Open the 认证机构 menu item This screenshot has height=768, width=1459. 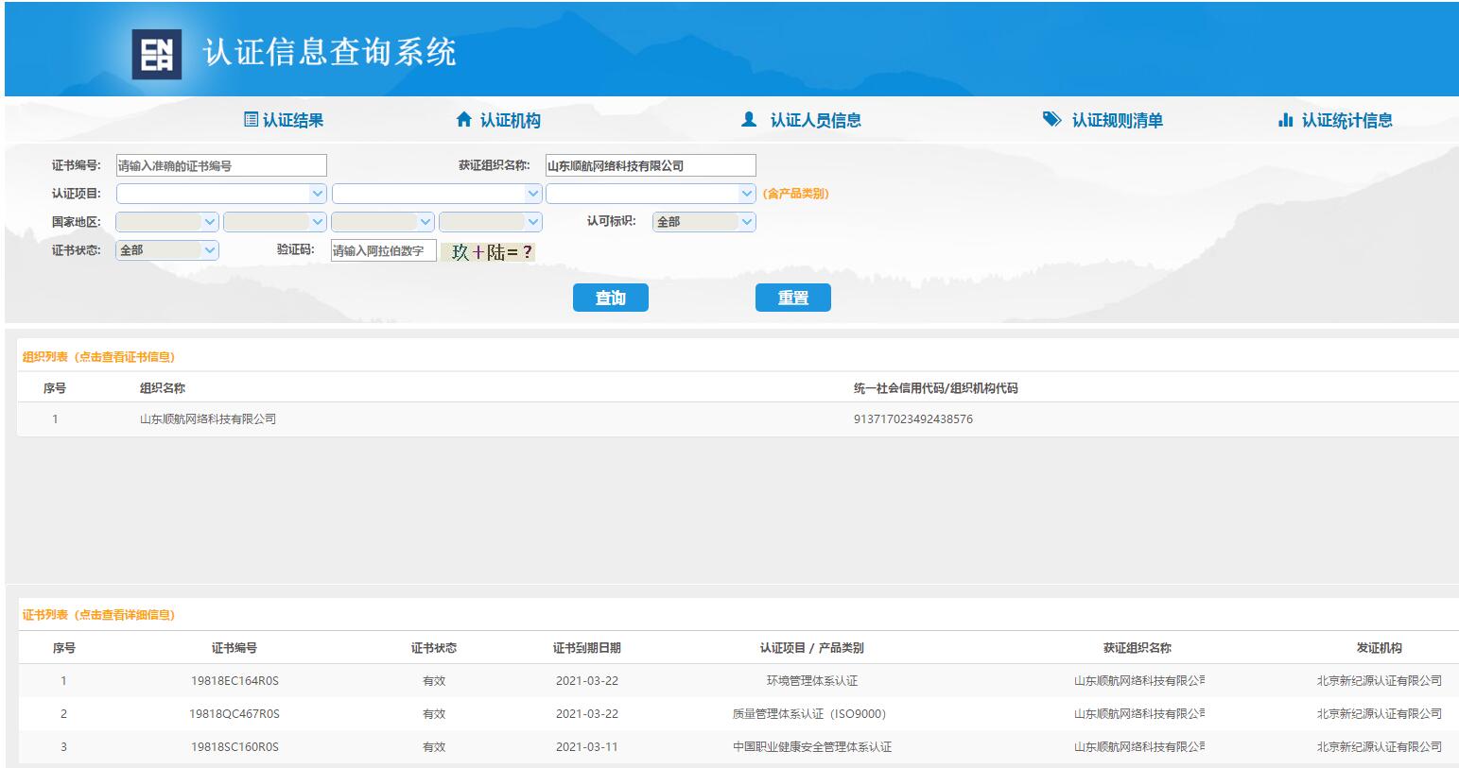(x=511, y=120)
